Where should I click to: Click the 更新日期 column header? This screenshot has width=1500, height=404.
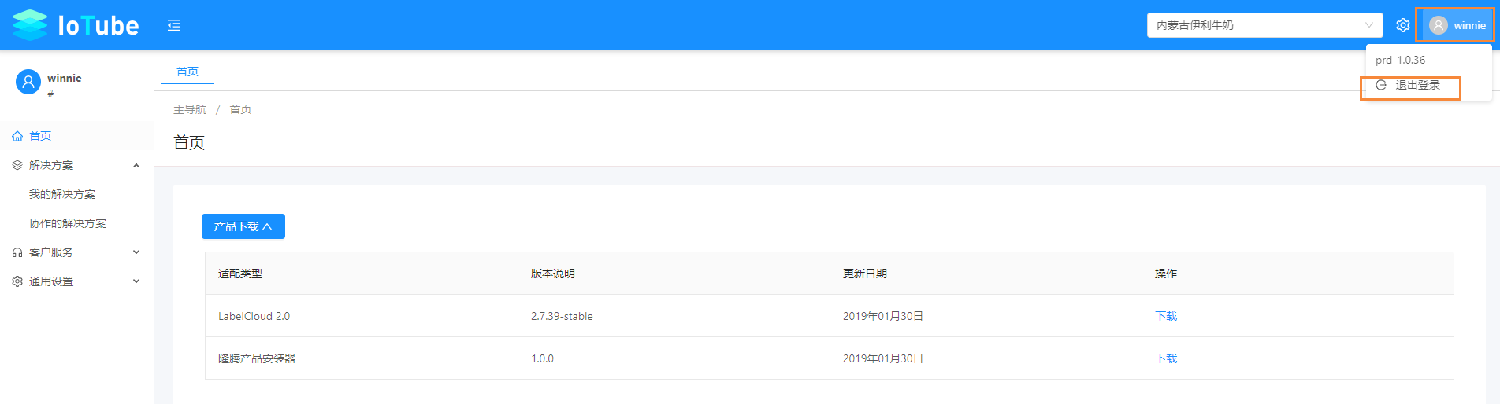click(986, 274)
